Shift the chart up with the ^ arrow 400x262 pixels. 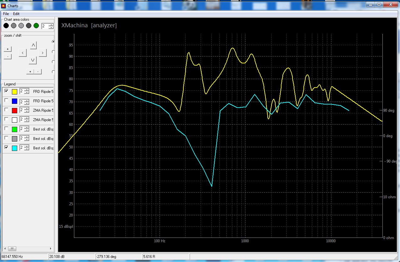(x=33, y=45)
